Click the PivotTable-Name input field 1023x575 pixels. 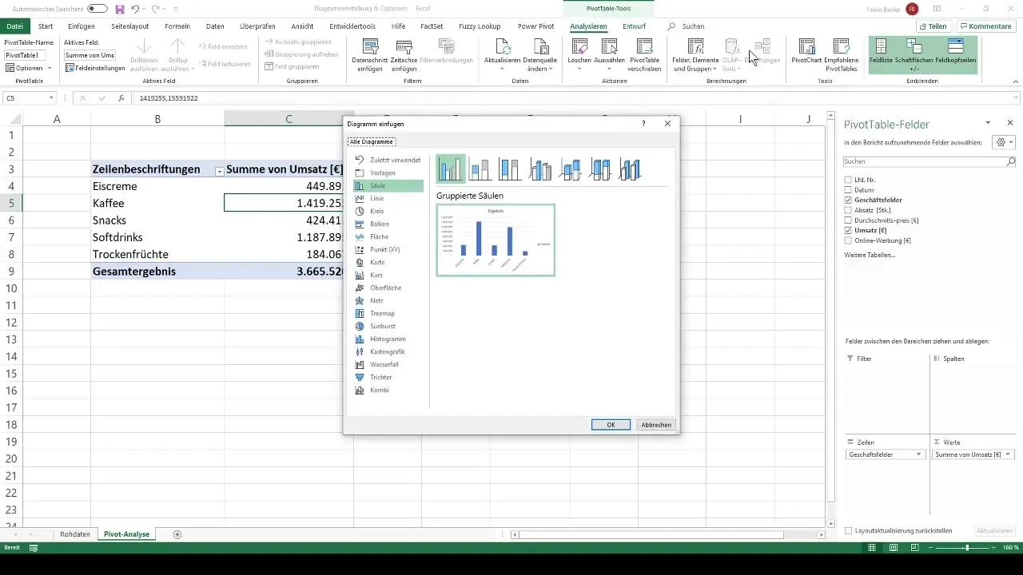[26, 55]
